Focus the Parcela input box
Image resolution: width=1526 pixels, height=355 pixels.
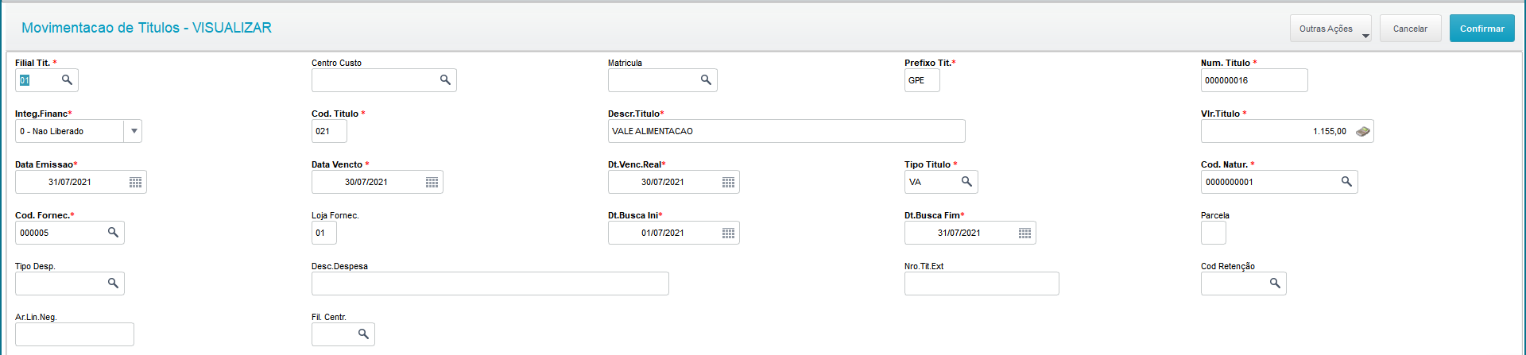click(x=1214, y=233)
